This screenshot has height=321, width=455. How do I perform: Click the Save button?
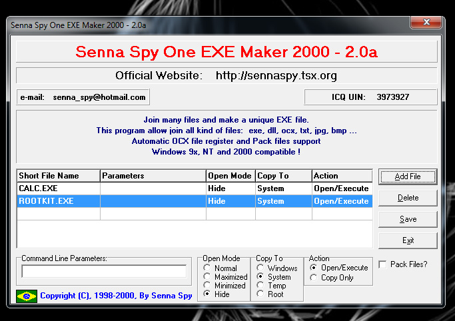(x=408, y=219)
